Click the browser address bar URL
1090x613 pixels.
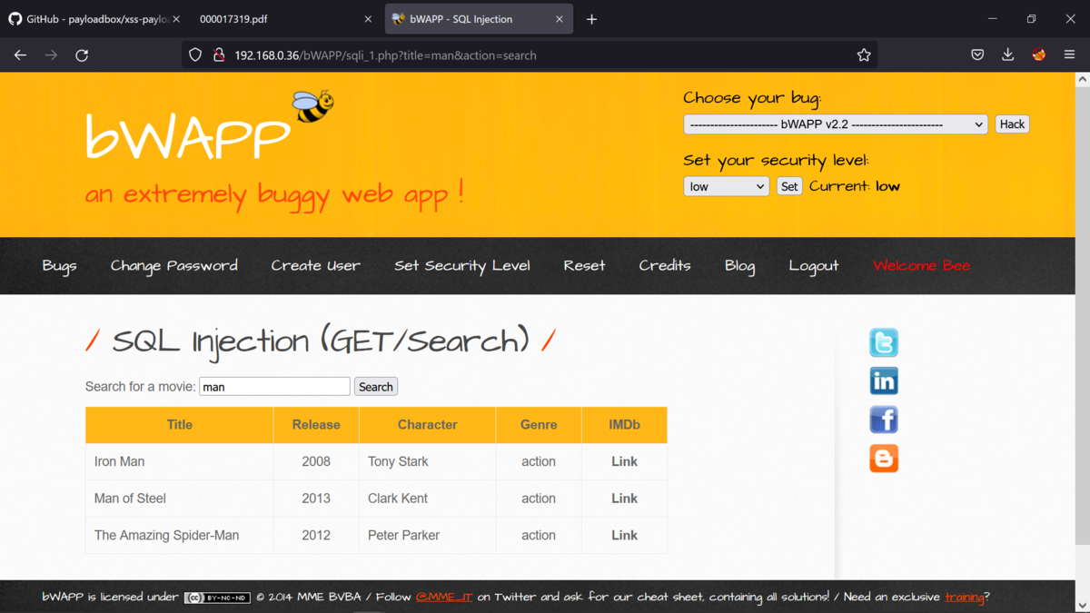pos(385,55)
